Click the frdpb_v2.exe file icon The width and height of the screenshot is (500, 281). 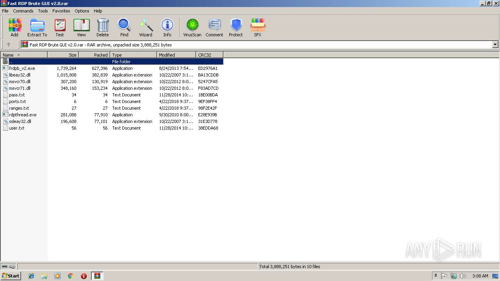point(5,68)
